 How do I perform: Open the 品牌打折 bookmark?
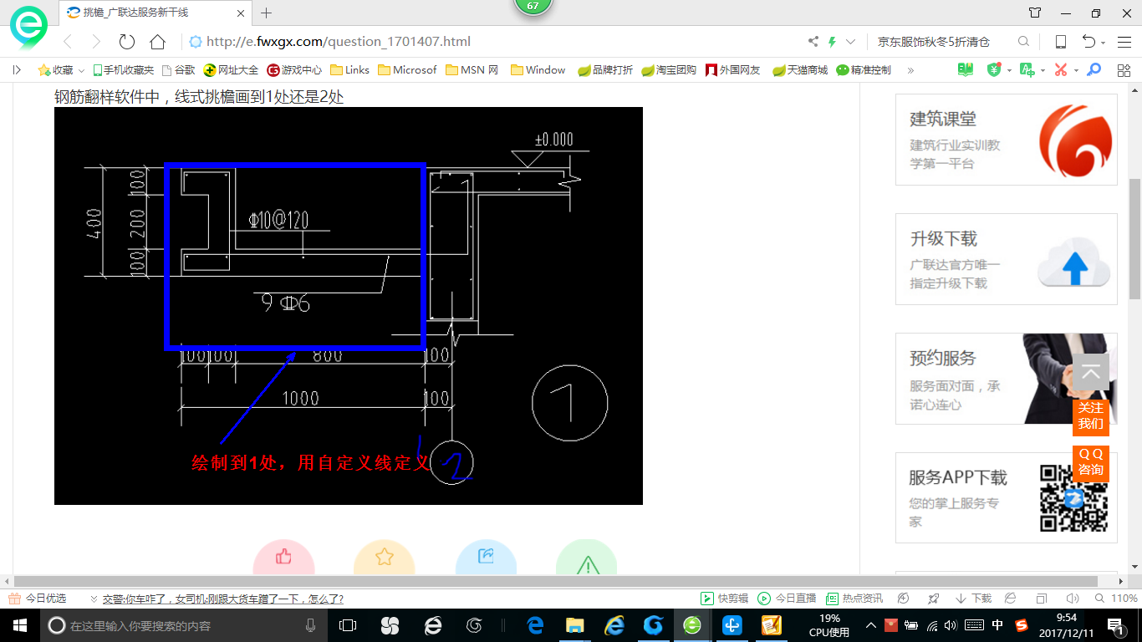pyautogui.click(x=605, y=70)
